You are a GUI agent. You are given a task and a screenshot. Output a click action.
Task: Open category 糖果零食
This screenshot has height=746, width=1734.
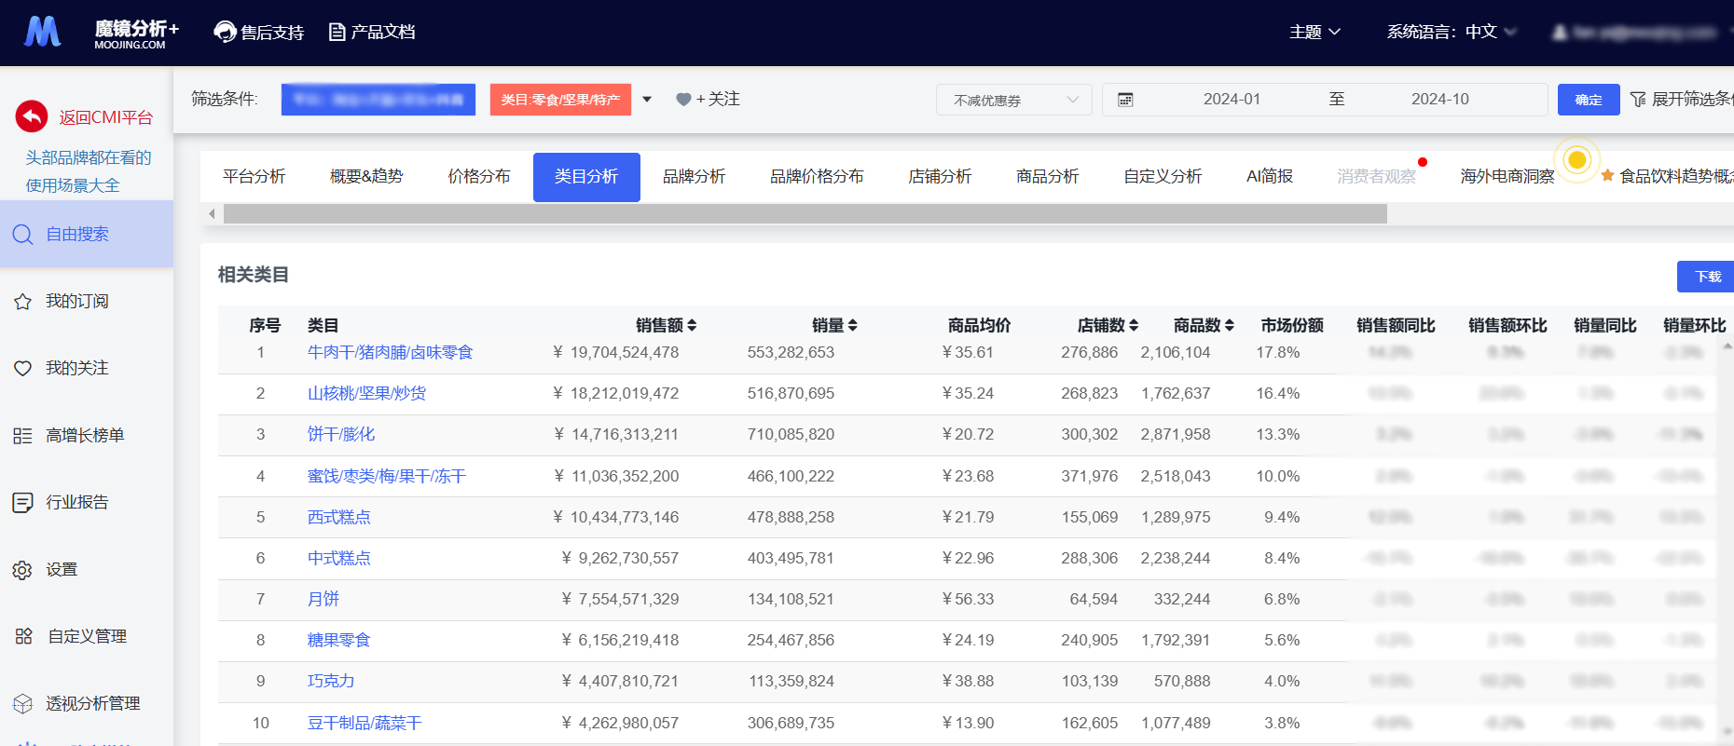[x=339, y=640]
